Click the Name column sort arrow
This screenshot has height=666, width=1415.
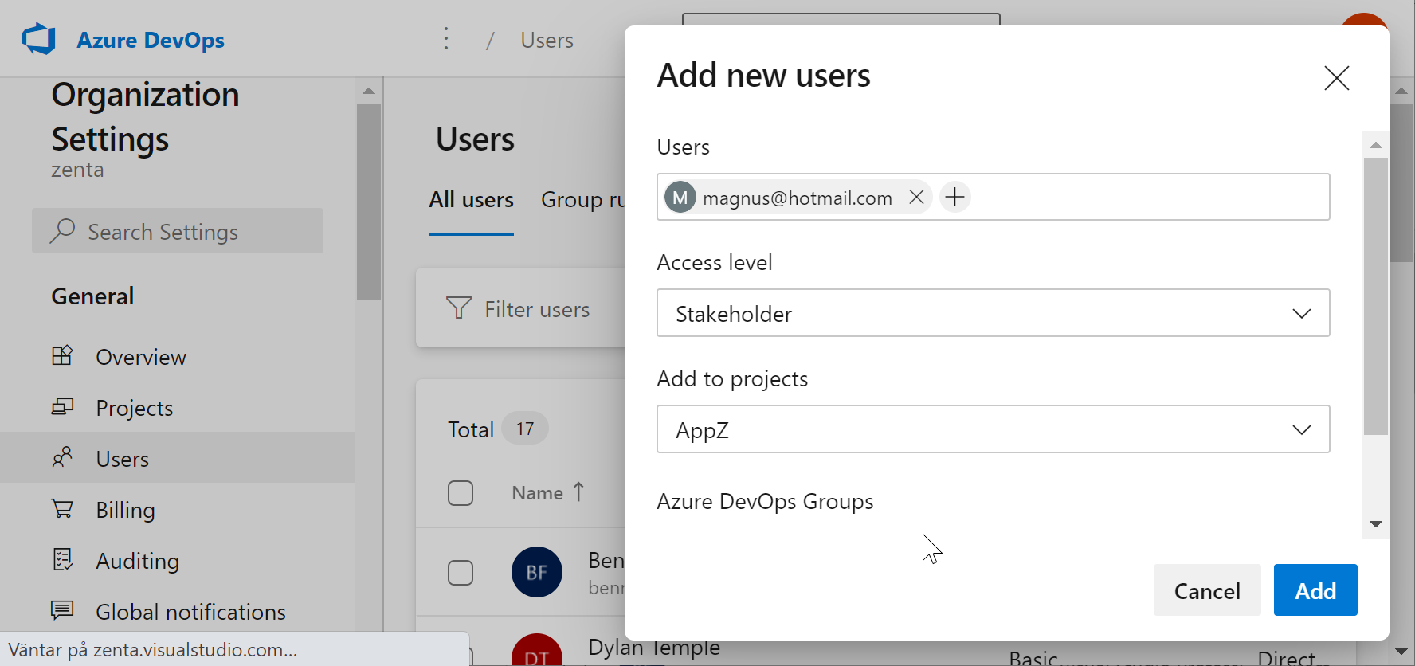tap(578, 492)
